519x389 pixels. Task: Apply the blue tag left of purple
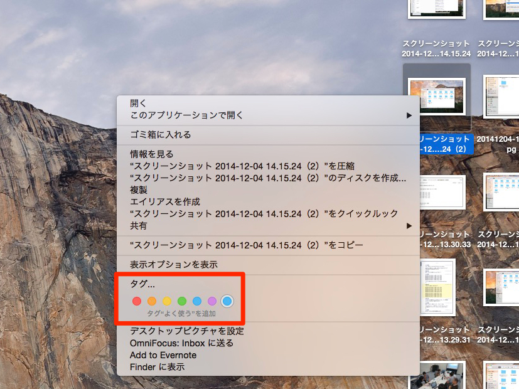[x=197, y=301]
